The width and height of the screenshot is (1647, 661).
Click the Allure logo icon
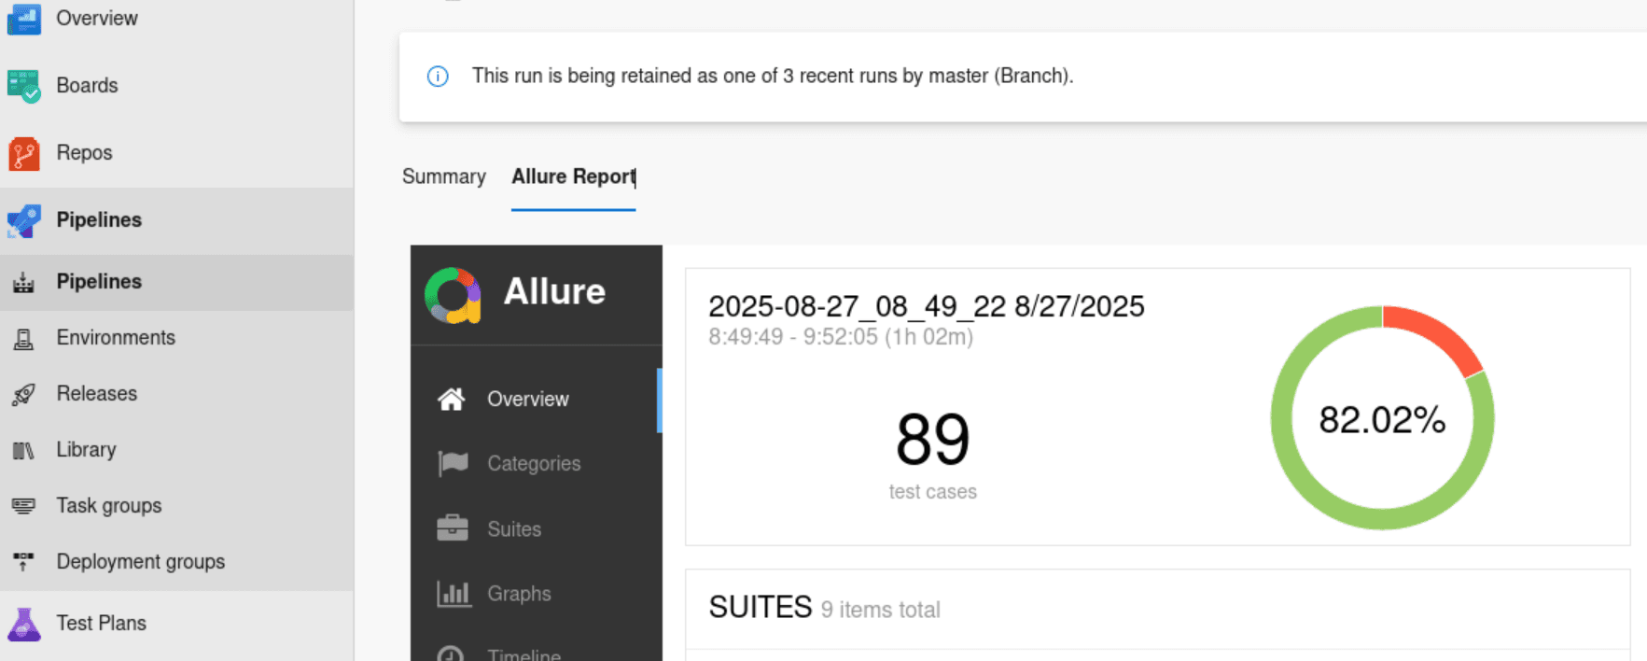tap(453, 295)
